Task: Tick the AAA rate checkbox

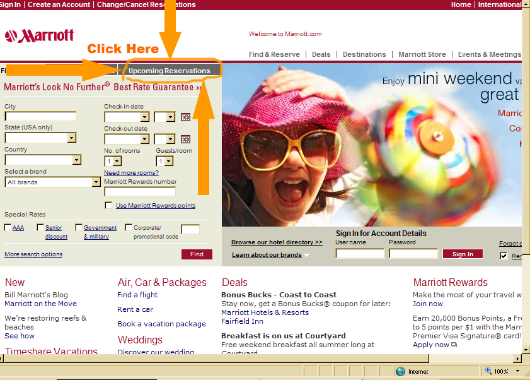Action: coord(8,227)
